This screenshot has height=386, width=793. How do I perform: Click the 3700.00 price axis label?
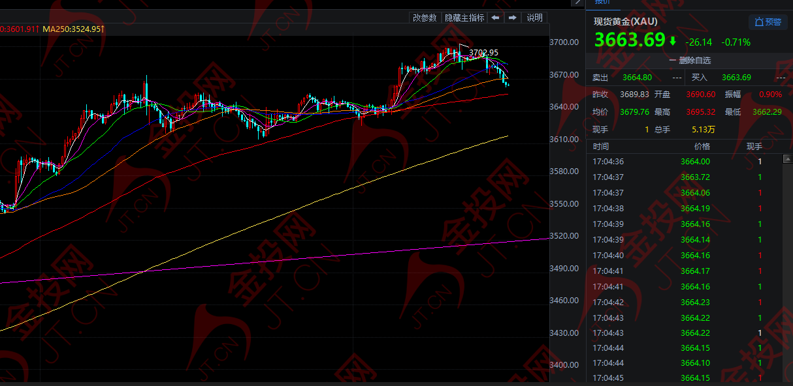tap(564, 42)
